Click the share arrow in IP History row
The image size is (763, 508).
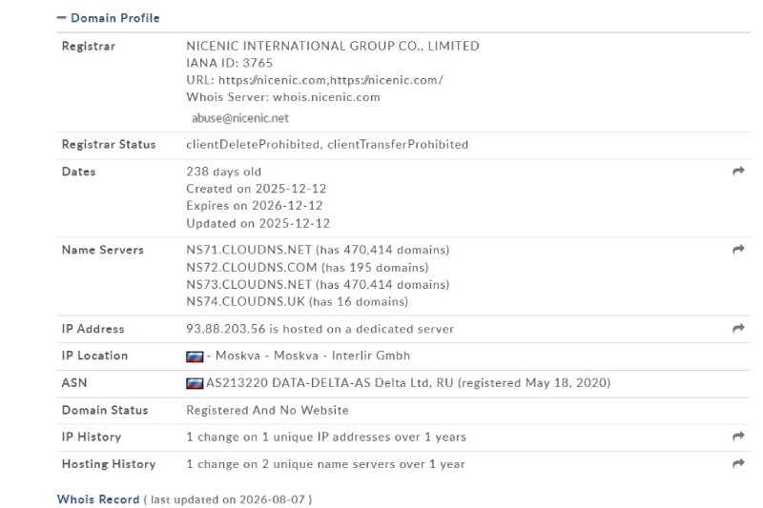pyautogui.click(x=738, y=437)
